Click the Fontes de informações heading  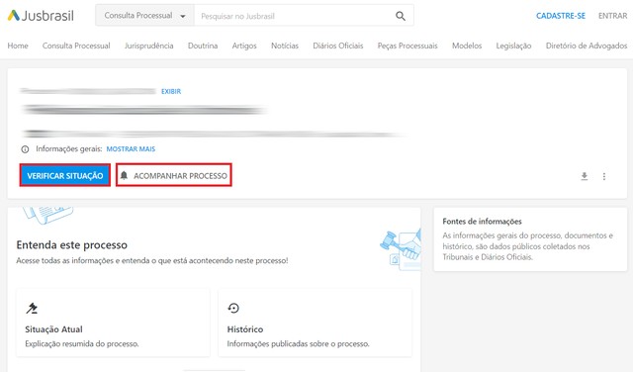click(x=482, y=222)
